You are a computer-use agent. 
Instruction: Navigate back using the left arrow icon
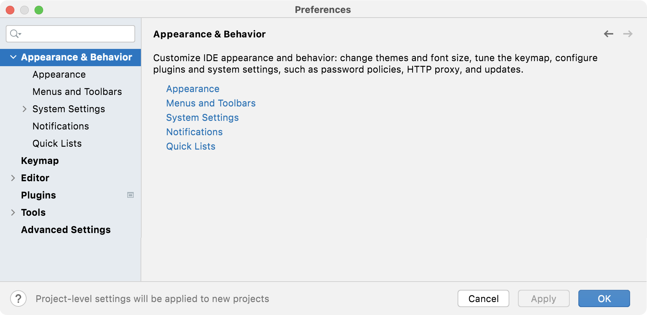tap(608, 33)
